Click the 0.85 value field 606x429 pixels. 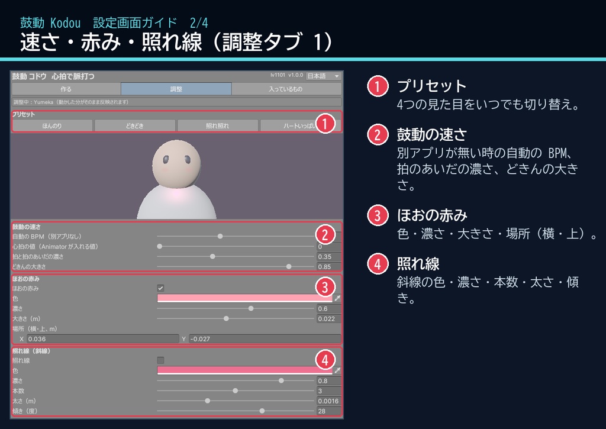[328, 267]
